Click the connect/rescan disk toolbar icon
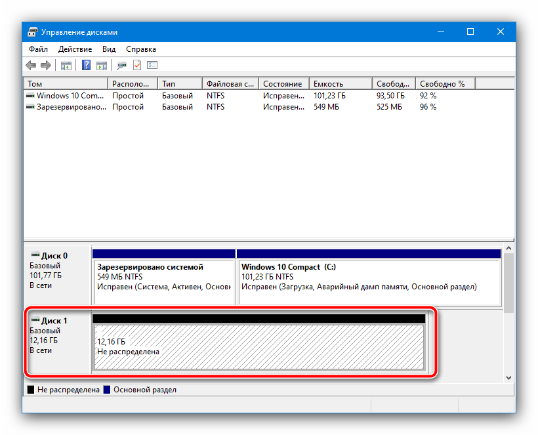 click(121, 66)
